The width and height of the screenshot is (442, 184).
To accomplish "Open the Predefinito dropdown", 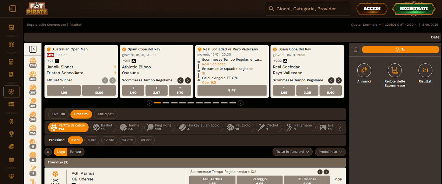I will 330,152.
